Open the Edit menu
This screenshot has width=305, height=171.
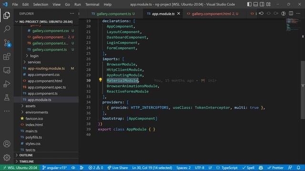click(25, 4)
